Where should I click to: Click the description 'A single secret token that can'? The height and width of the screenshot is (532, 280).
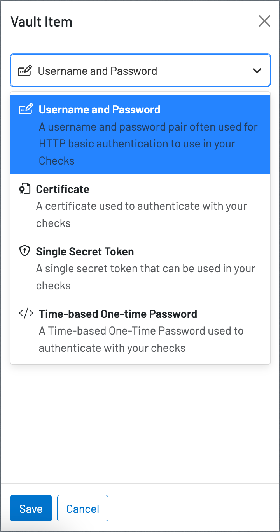[146, 277]
